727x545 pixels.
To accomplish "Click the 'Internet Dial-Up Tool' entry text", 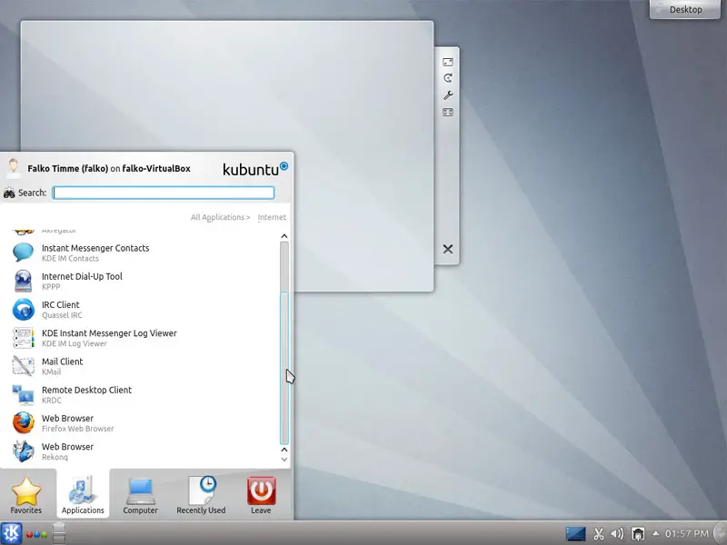I will pos(82,276).
